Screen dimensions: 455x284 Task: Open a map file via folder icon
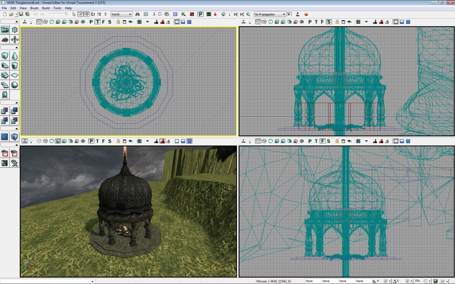tap(11, 14)
